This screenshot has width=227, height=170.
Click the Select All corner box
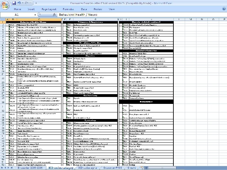point(3,20)
